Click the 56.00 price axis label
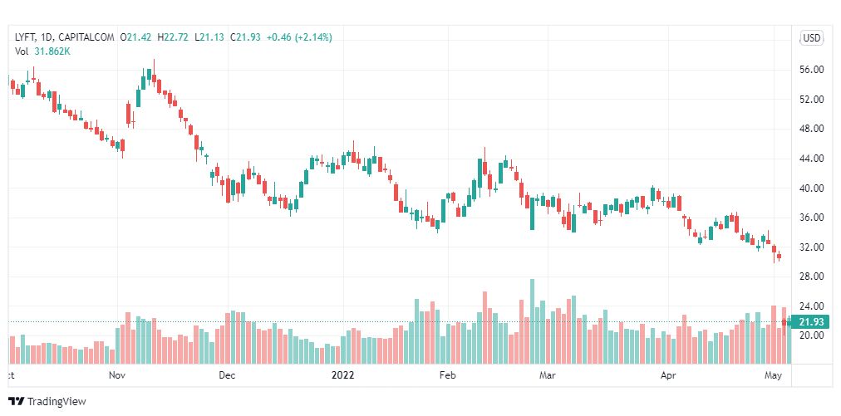This screenshot has width=841, height=416. 811,70
